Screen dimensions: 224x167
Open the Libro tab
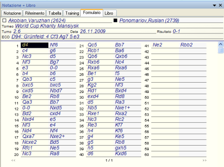click(109, 13)
